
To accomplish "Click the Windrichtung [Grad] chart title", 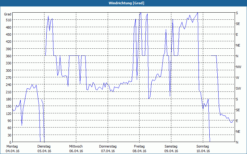I will (126, 3).
